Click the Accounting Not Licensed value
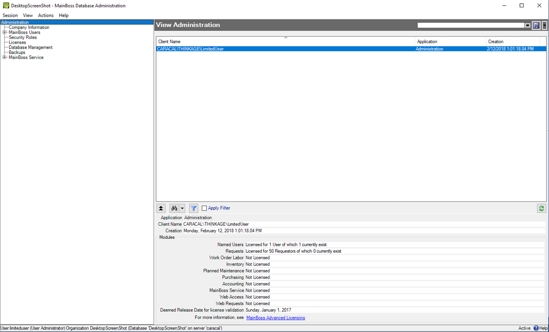 click(x=258, y=284)
